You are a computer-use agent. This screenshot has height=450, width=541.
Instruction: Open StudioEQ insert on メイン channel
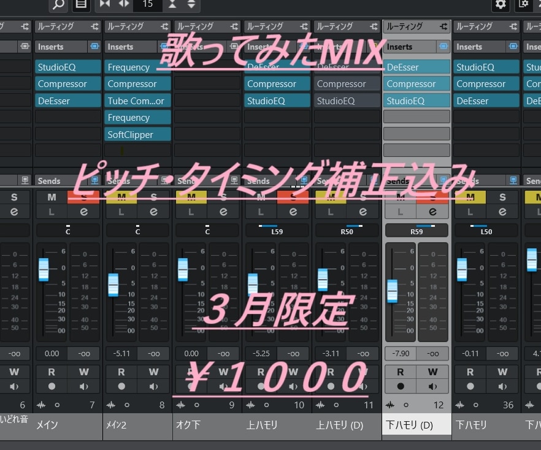coord(68,67)
